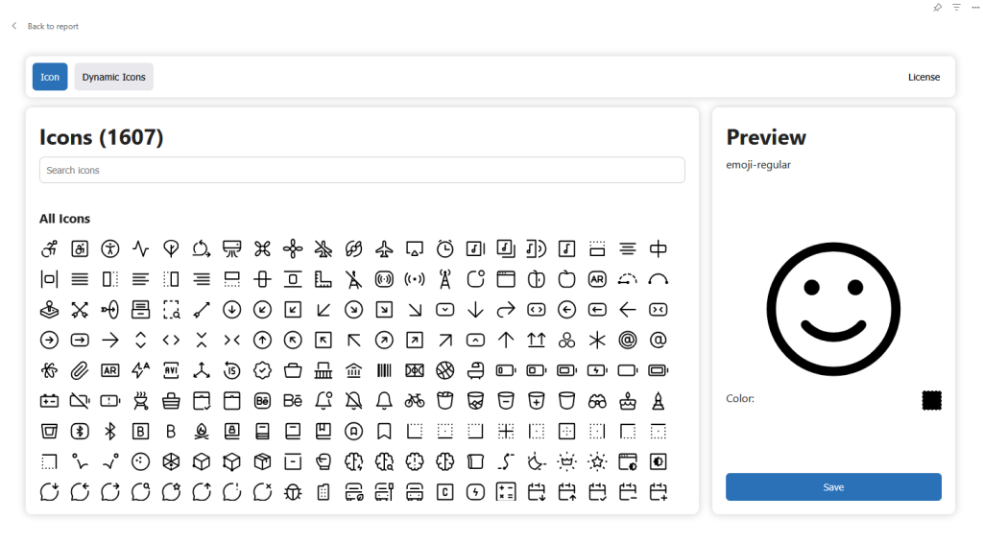Select the bowling ball icon
The width and height of the screenshot is (983, 542).
(x=140, y=461)
